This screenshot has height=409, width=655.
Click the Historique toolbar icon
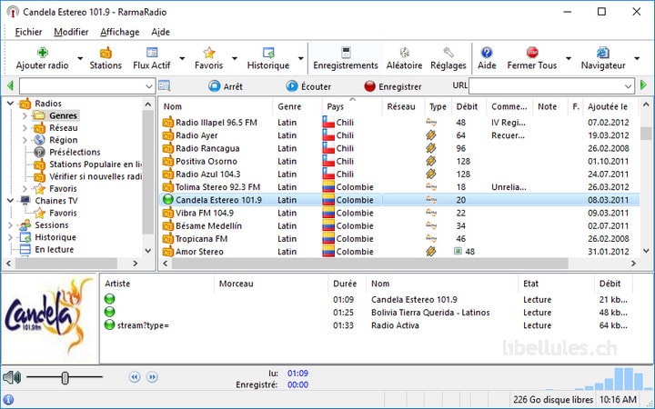click(268, 53)
